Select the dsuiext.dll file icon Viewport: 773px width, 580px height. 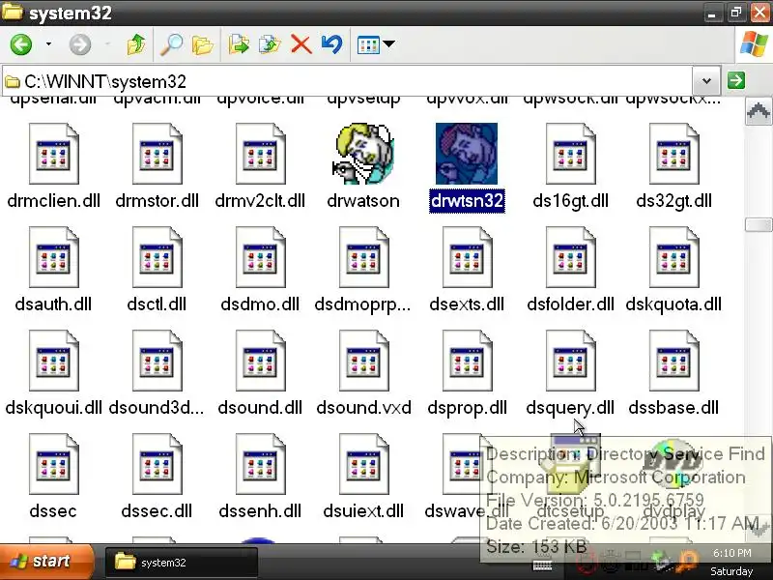point(364,464)
